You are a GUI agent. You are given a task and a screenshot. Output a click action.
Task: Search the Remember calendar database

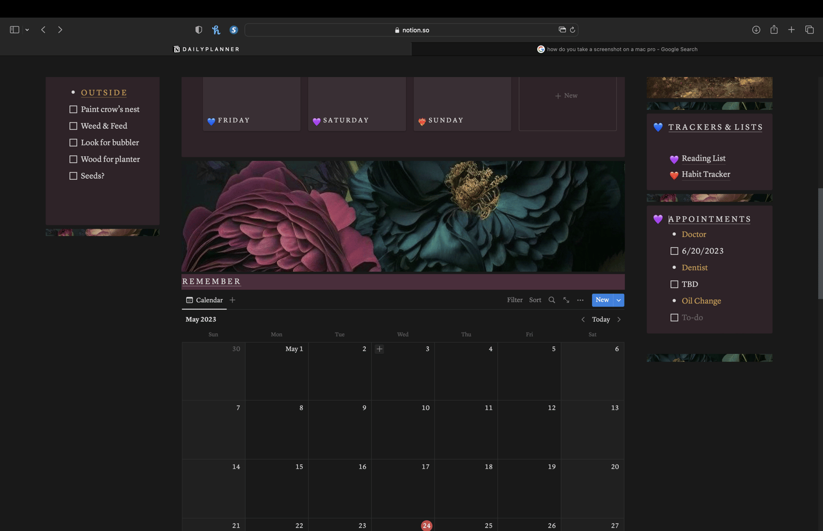[x=552, y=300]
